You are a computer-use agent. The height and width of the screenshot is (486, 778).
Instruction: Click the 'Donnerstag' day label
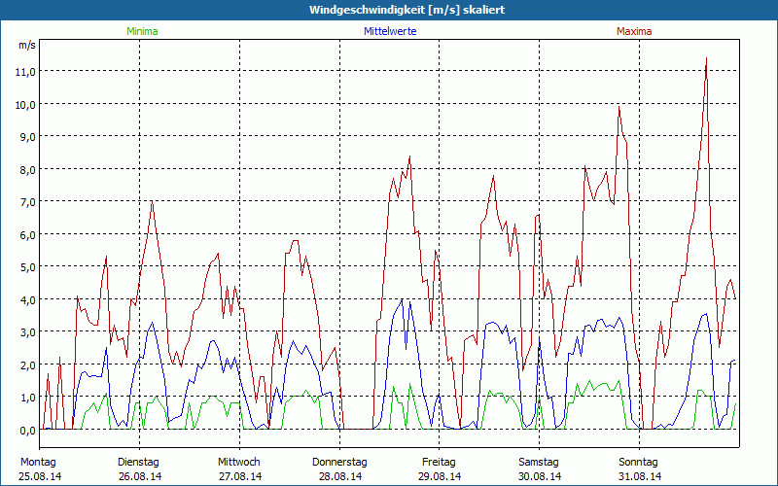339,463
